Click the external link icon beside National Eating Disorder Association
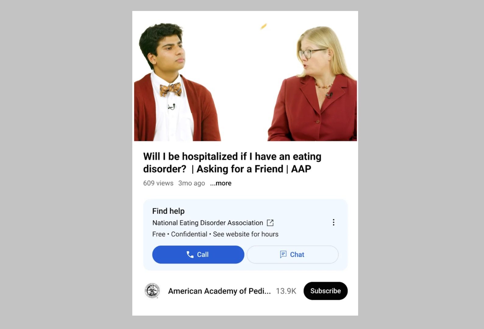484x329 pixels. click(x=270, y=223)
